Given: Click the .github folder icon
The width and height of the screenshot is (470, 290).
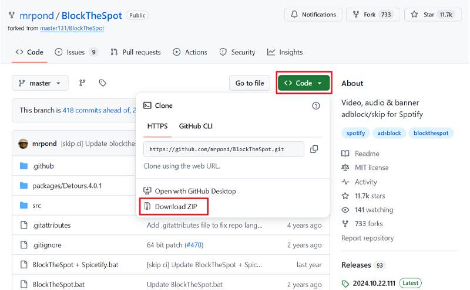Looking at the screenshot, I should 23,166.
